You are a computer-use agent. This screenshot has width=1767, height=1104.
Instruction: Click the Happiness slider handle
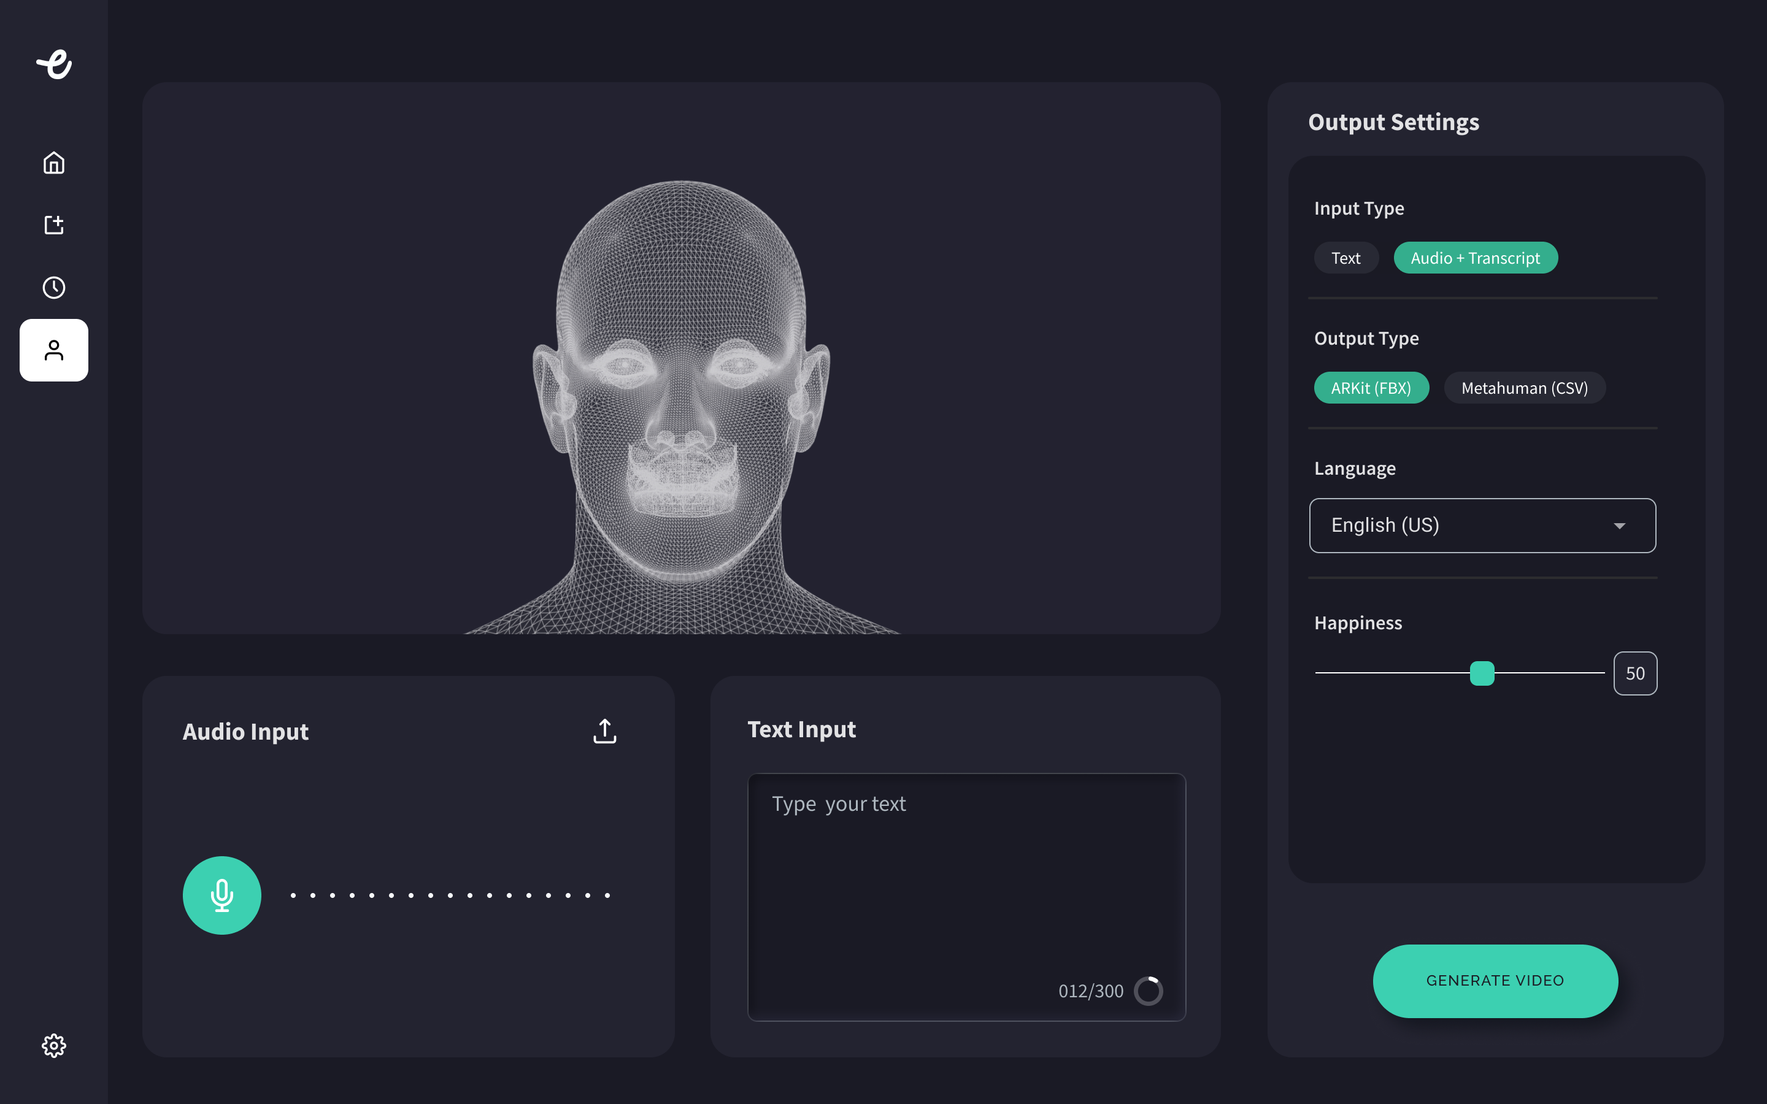pos(1482,673)
